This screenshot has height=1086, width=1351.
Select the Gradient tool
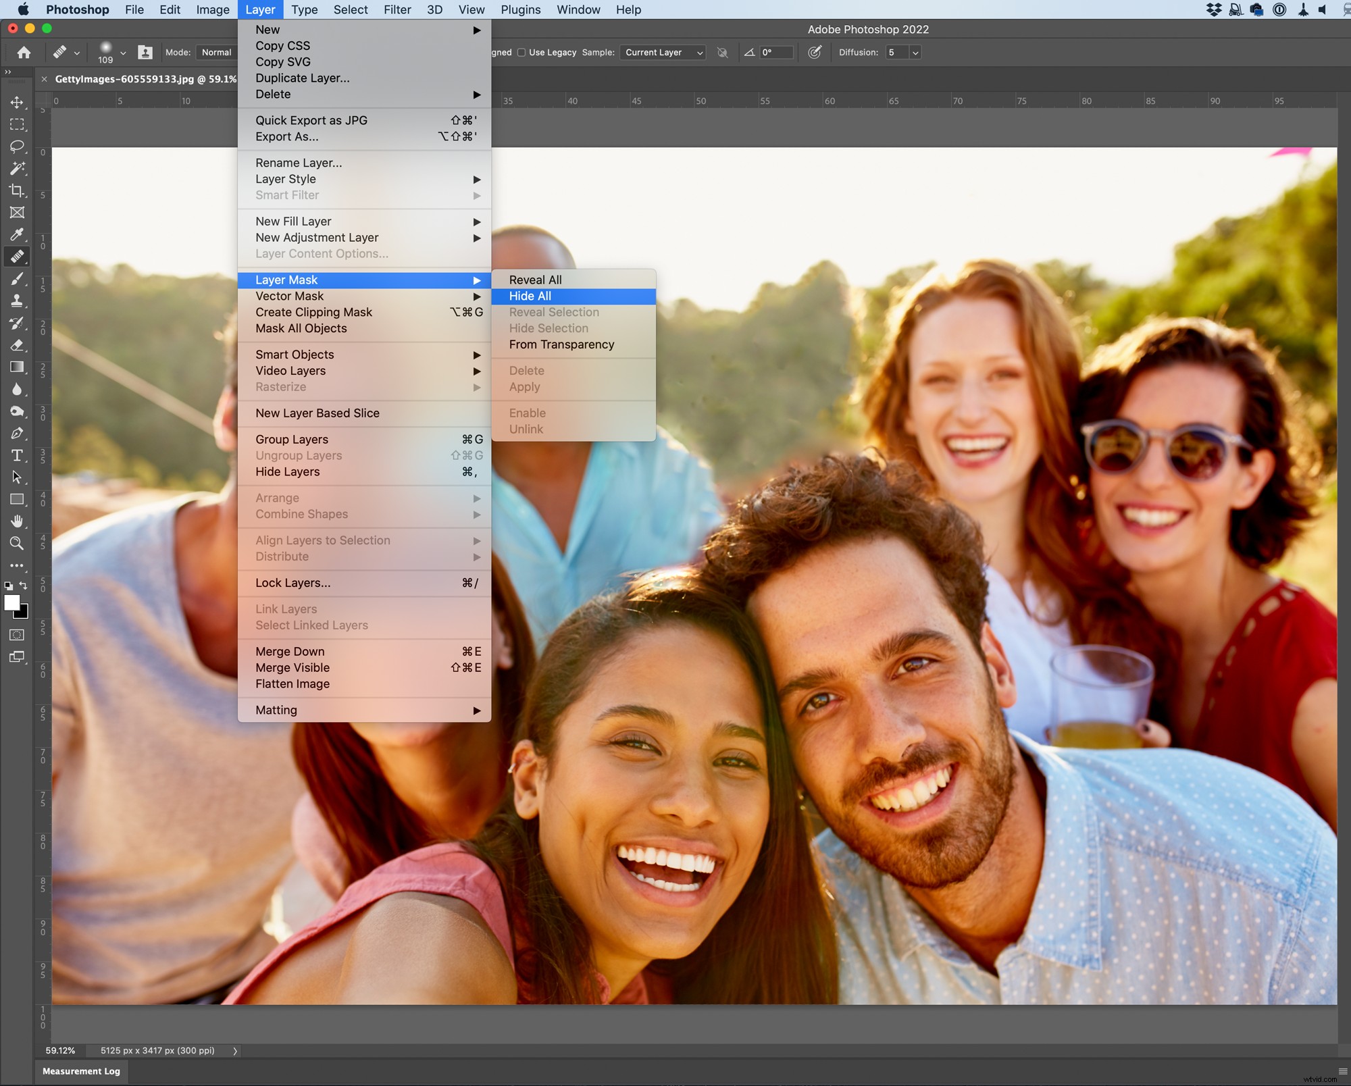(18, 367)
